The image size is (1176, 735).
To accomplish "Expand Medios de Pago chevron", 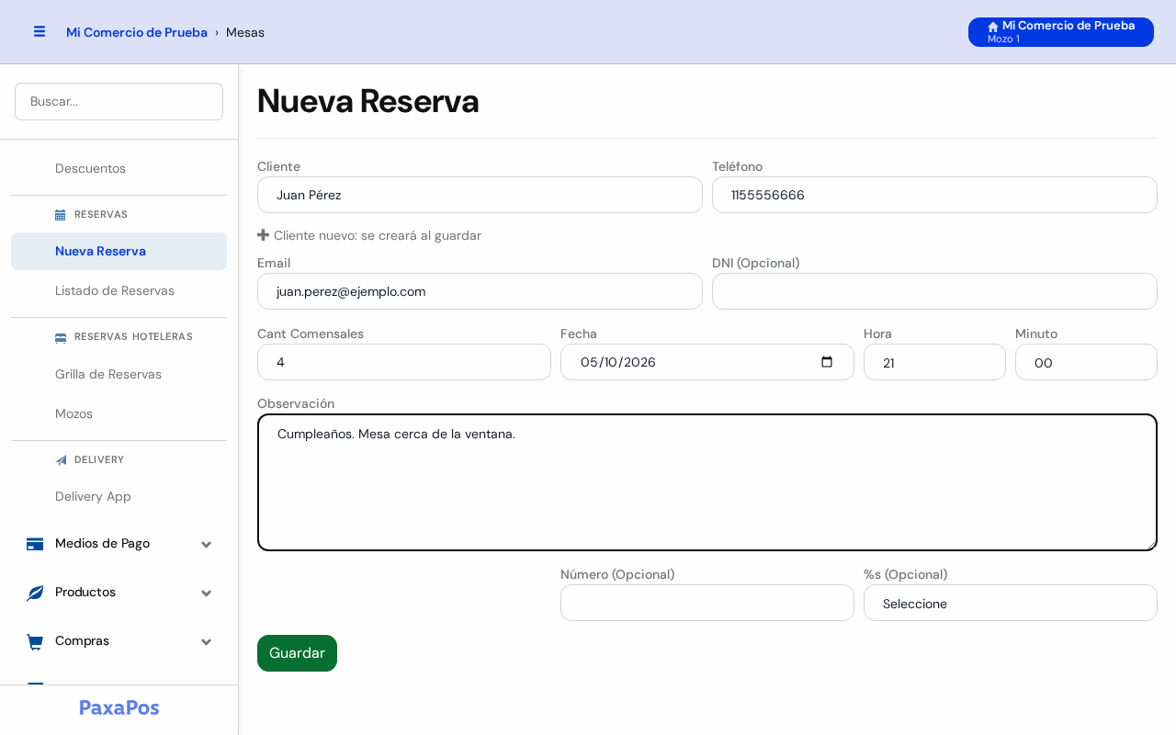I will 207,544.
